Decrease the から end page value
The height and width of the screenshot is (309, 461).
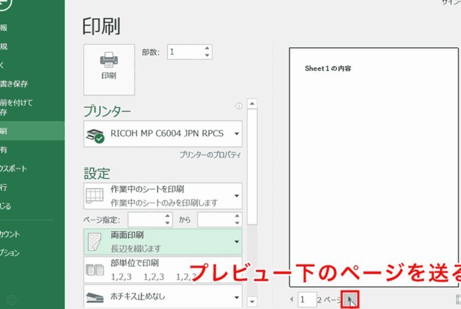pos(238,223)
